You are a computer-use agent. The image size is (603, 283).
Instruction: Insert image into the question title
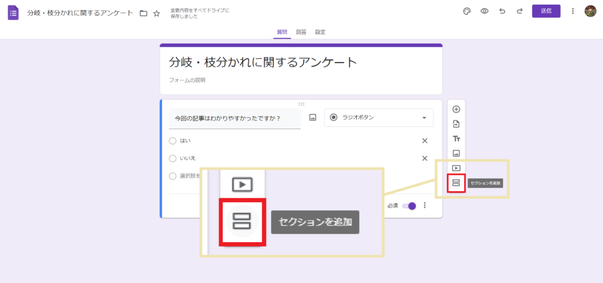313,118
